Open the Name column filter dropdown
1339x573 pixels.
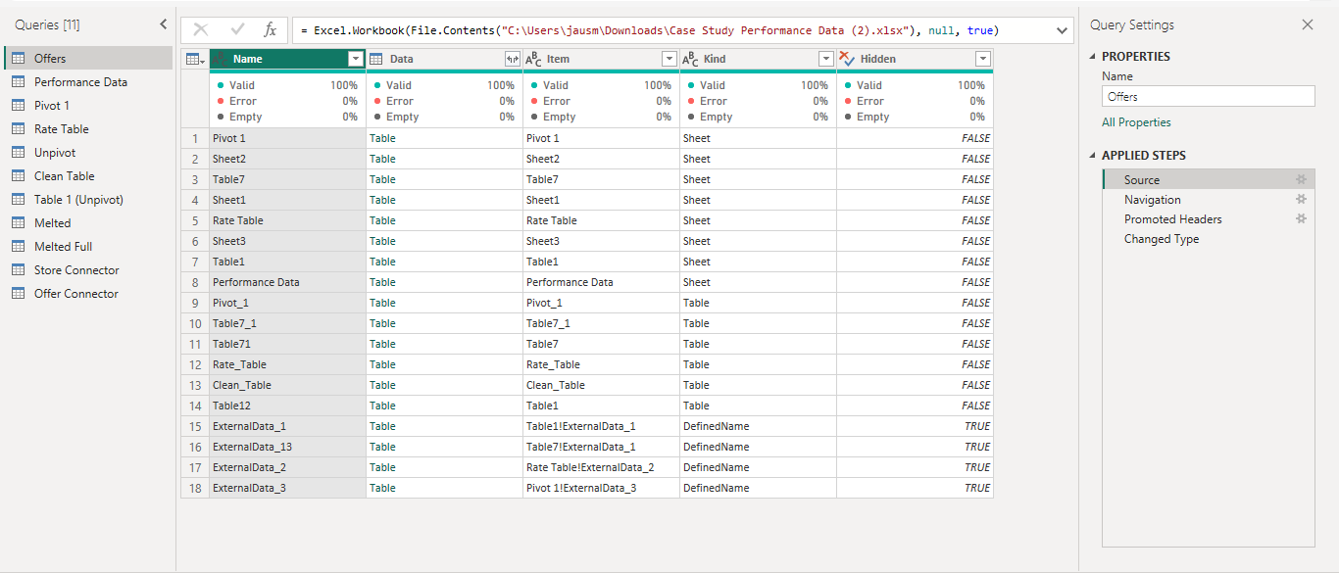click(x=355, y=60)
